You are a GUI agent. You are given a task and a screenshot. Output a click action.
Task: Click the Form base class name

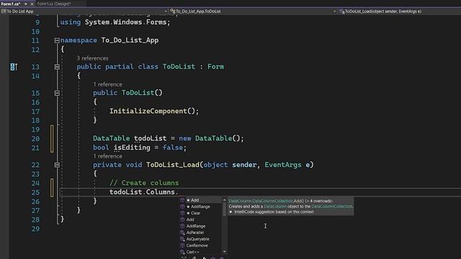215,67
